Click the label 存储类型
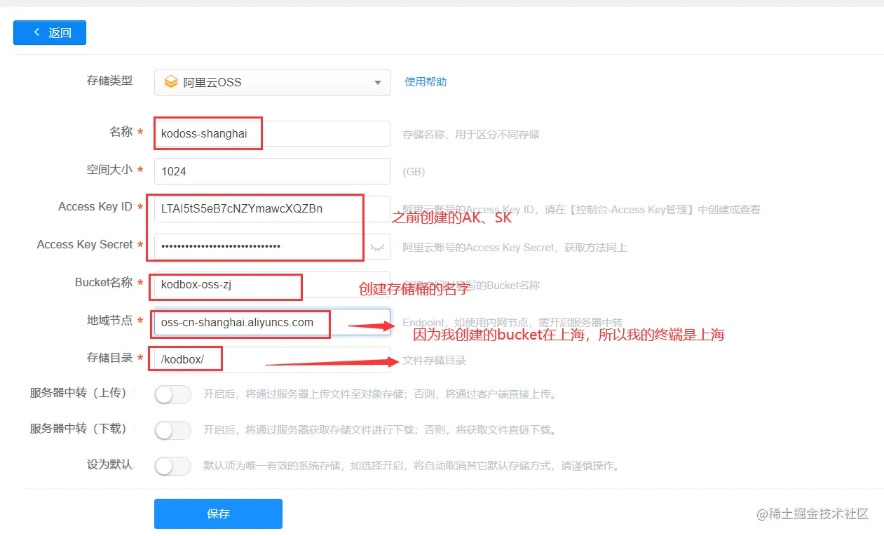The image size is (884, 536). tap(109, 81)
